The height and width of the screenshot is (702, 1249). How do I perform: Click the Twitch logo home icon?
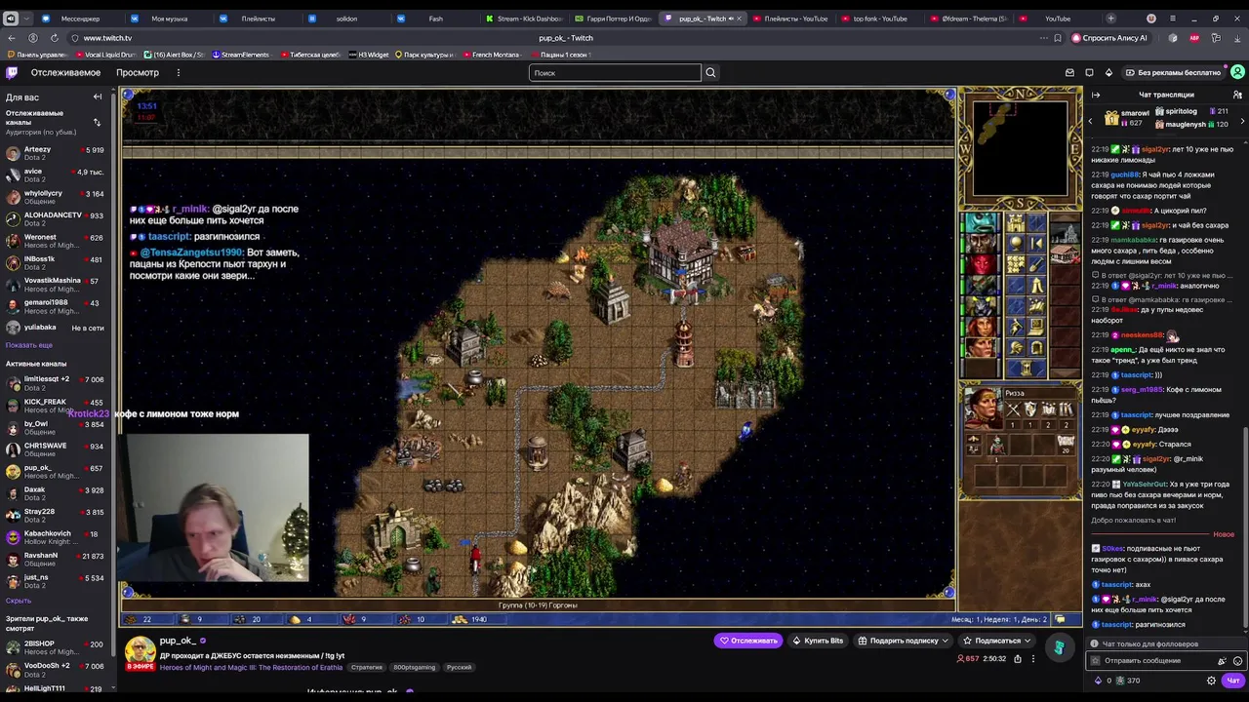[x=12, y=72]
